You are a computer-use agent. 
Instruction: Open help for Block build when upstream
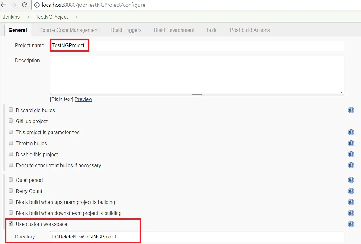coord(351,202)
